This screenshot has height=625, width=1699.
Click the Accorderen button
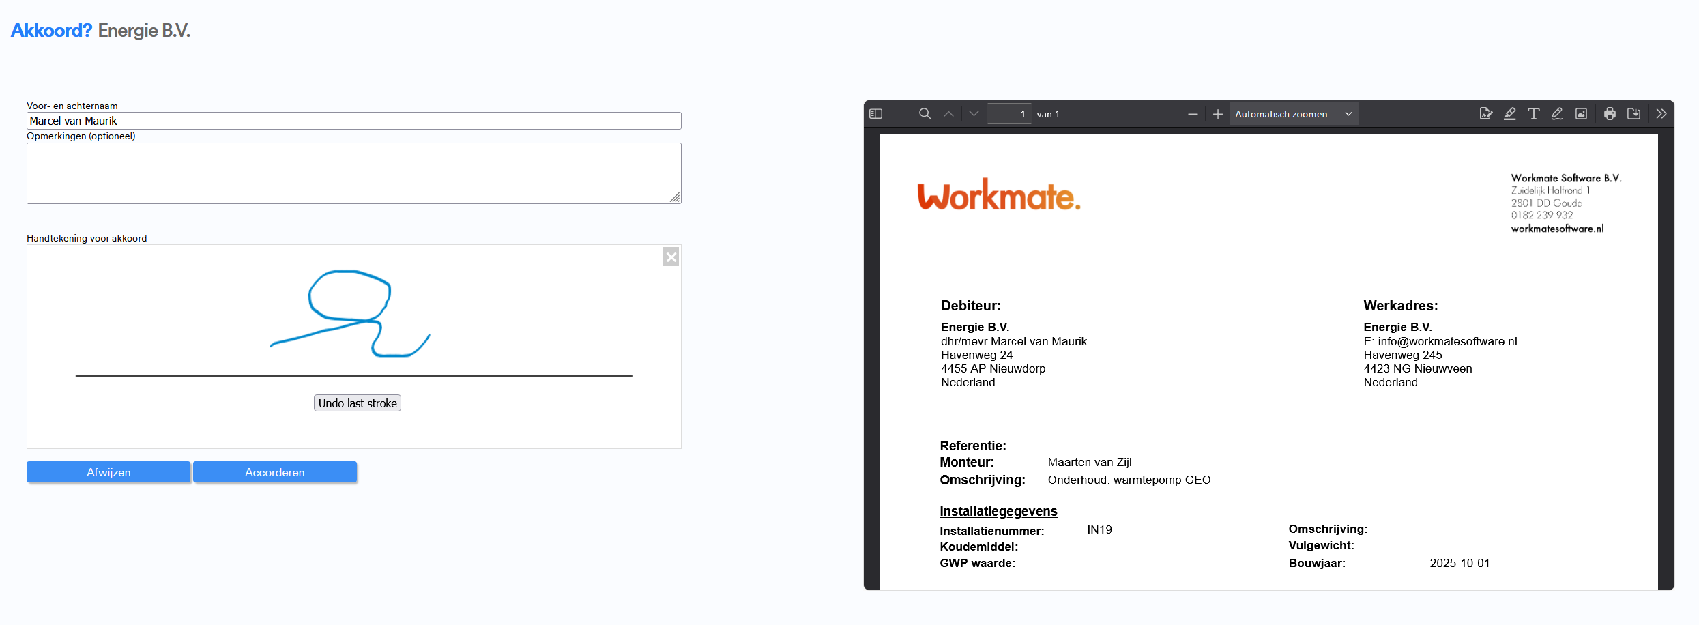pyautogui.click(x=275, y=472)
